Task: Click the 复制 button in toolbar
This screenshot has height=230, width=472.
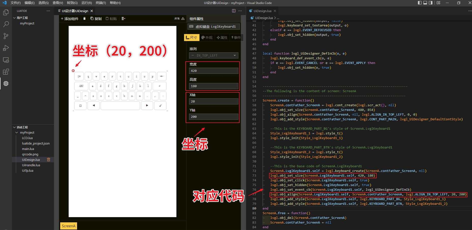Action: (x=96, y=19)
